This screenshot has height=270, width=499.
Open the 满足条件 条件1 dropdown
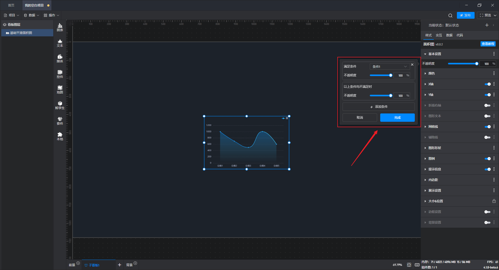click(x=390, y=66)
